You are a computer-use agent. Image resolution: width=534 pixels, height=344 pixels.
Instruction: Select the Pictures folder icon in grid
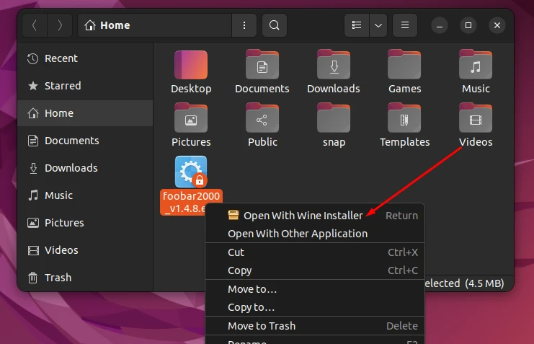(191, 118)
